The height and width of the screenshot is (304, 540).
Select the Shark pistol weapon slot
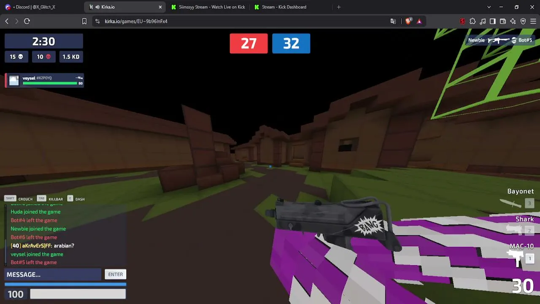[520, 225]
